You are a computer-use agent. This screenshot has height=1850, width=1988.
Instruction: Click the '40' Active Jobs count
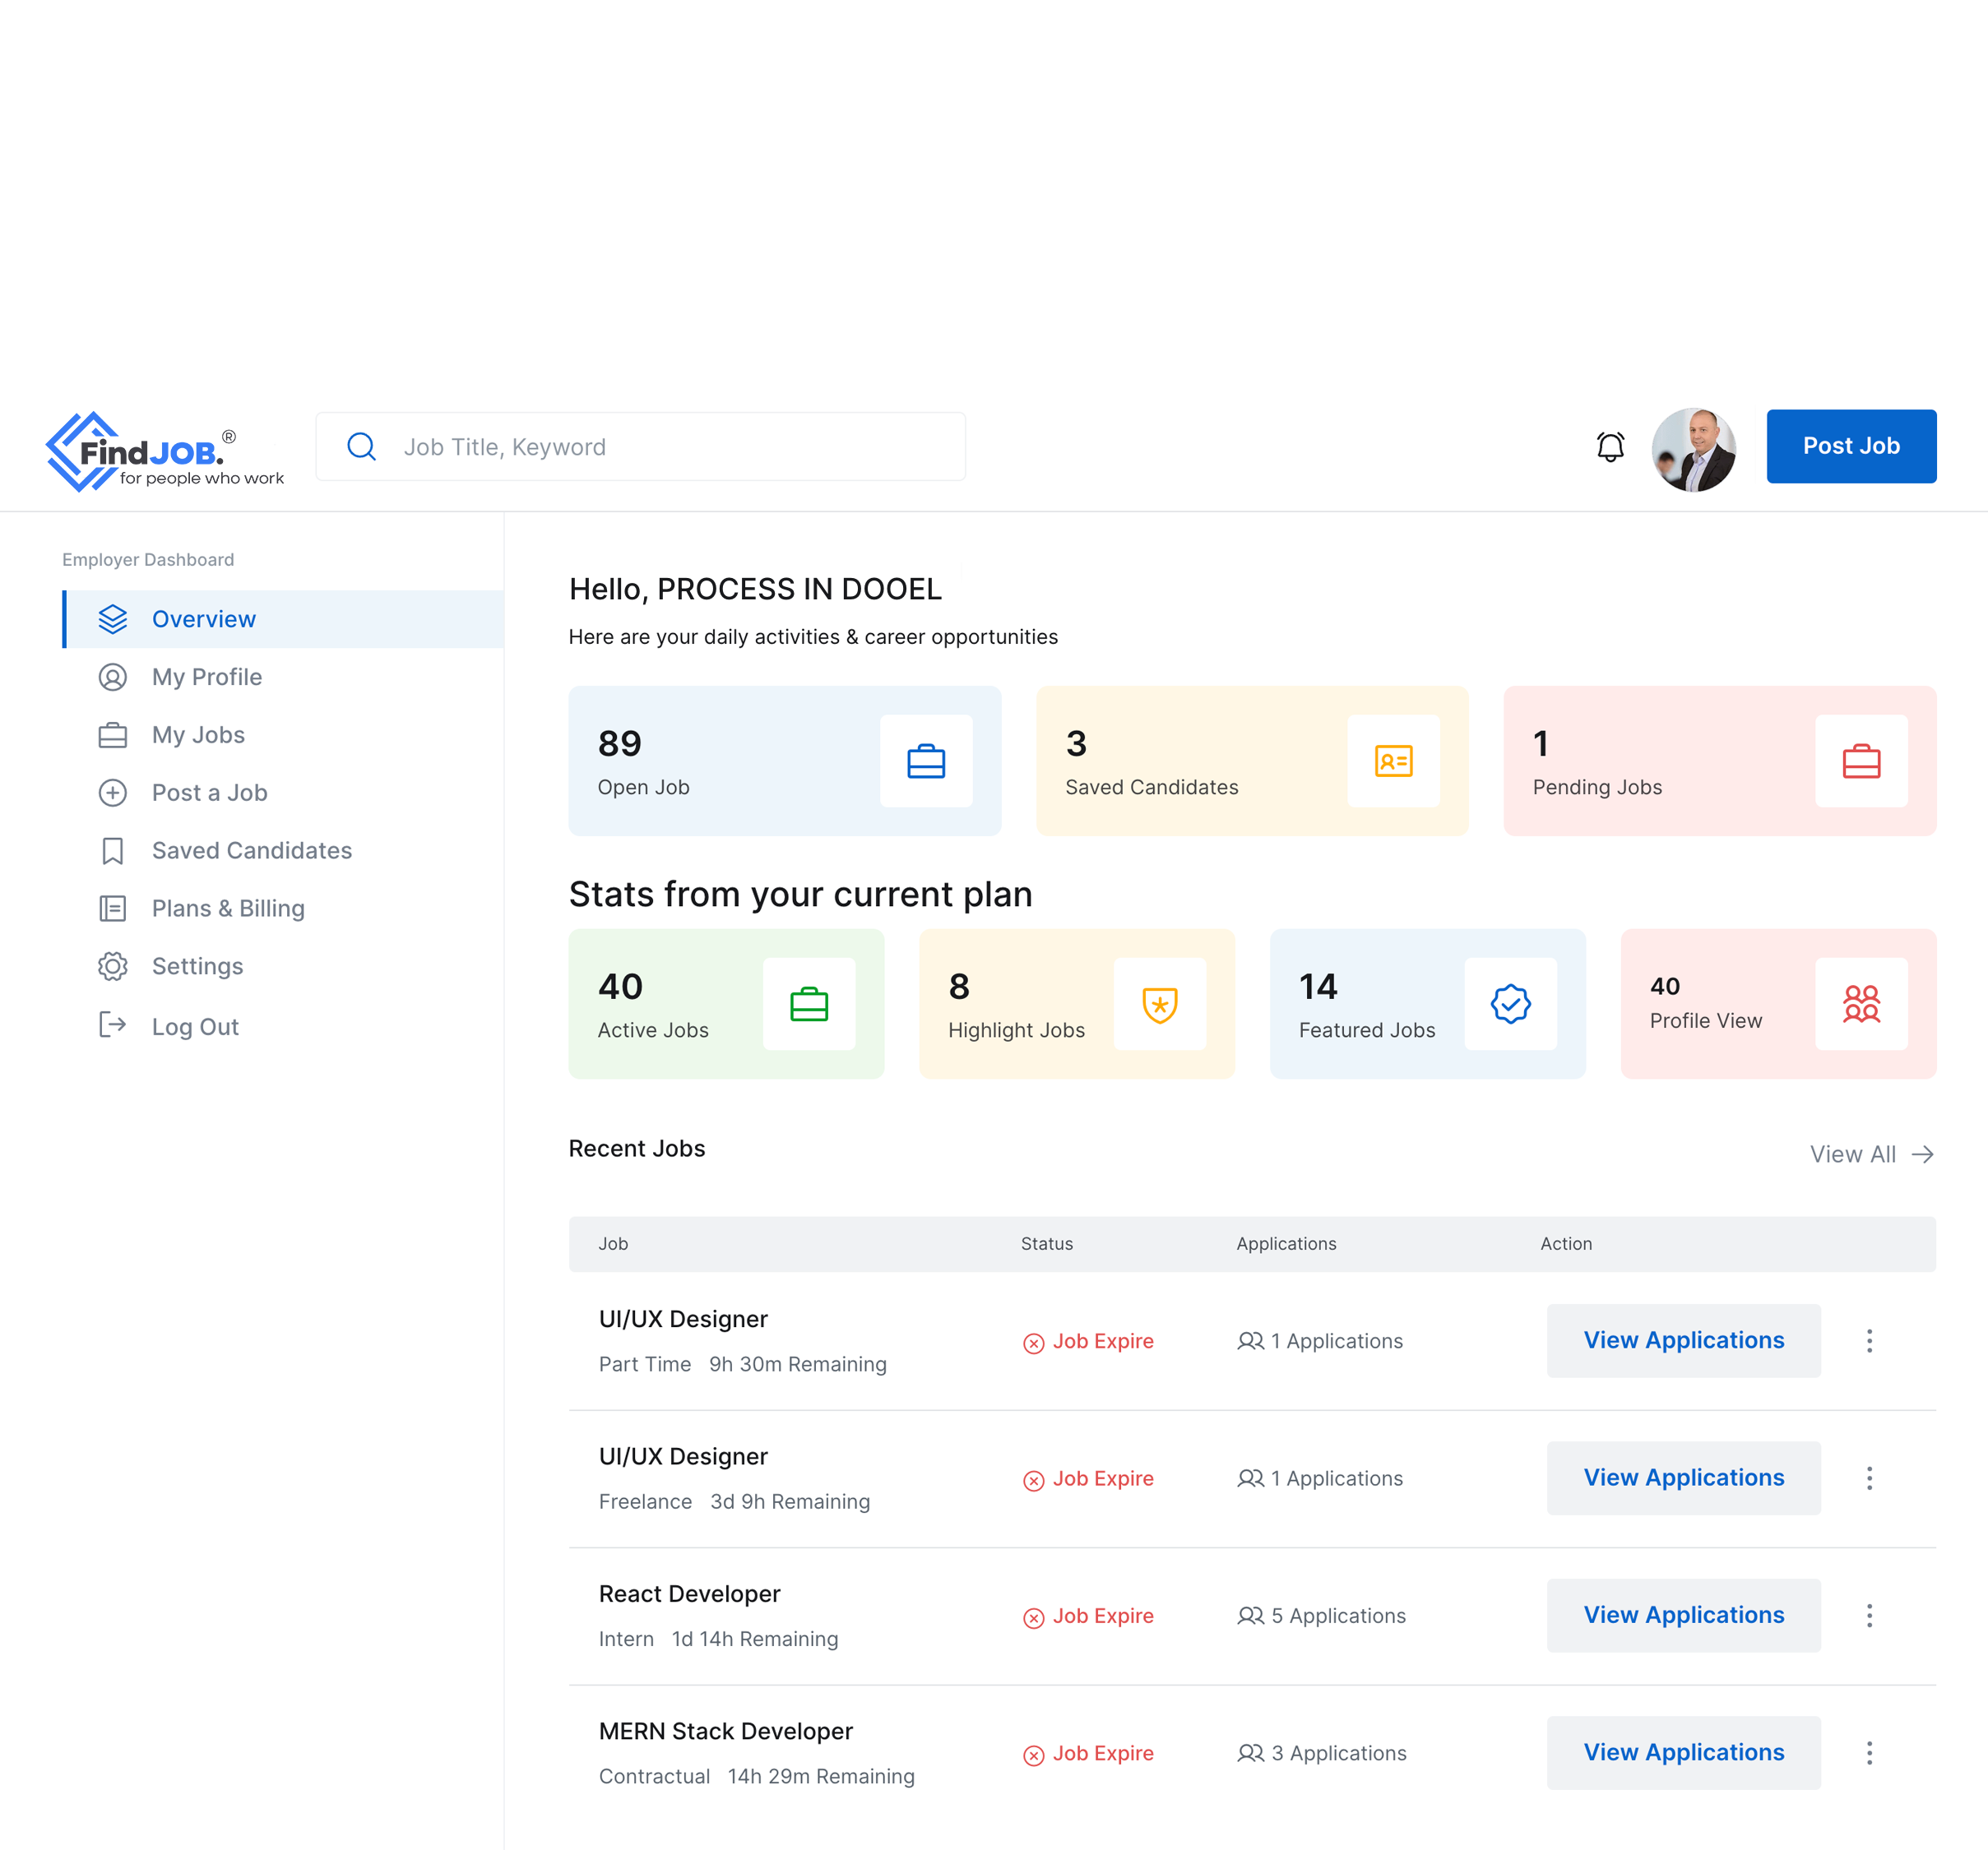pyautogui.click(x=620, y=987)
